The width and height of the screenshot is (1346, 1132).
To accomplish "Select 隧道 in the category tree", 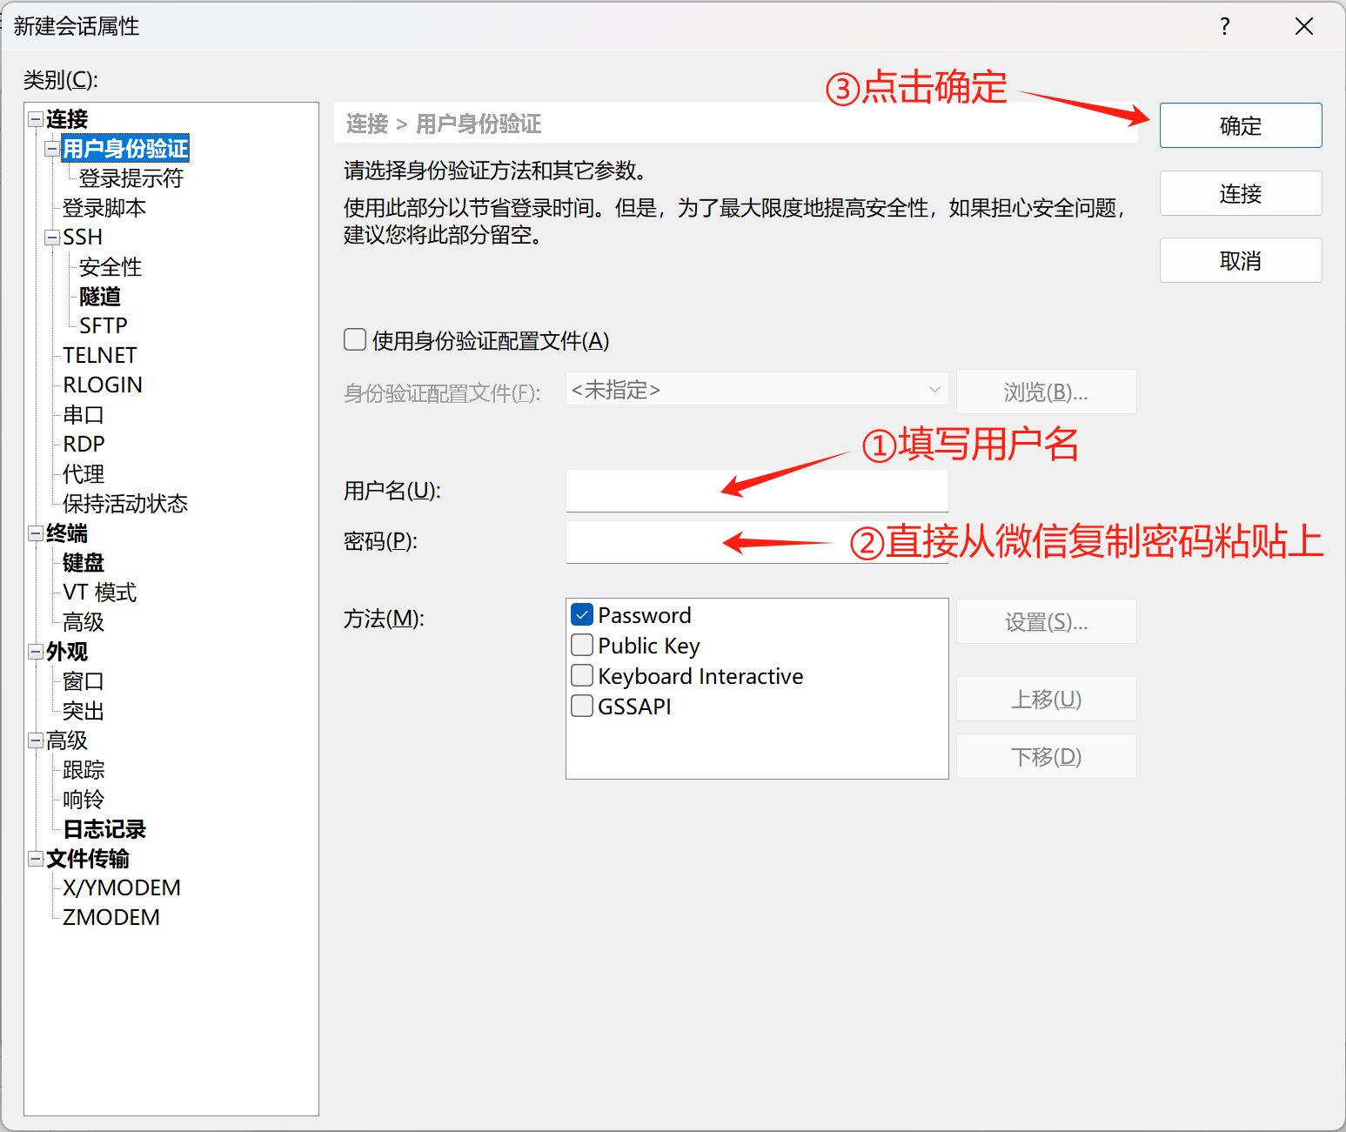I will (100, 297).
